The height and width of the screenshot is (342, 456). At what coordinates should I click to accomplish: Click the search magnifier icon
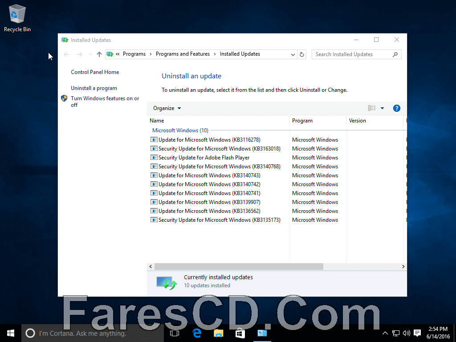[x=395, y=54]
